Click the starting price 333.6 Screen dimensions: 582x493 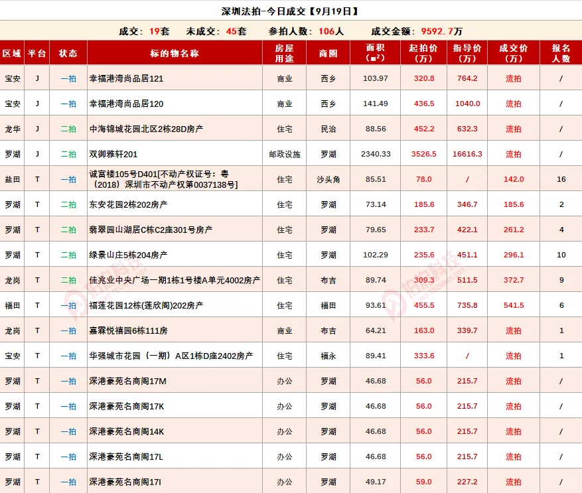tap(424, 356)
